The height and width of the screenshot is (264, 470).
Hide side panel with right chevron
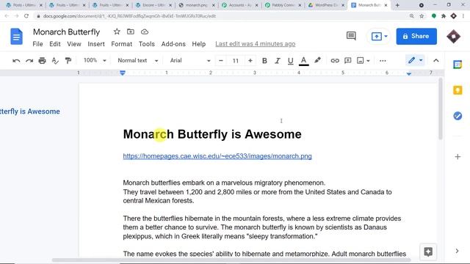click(x=457, y=251)
